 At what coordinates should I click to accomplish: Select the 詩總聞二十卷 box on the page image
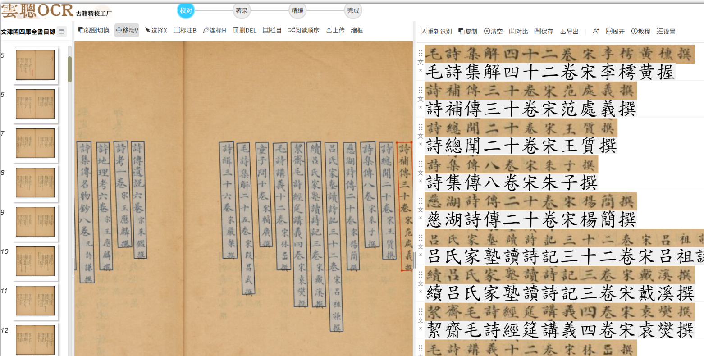[x=389, y=201]
